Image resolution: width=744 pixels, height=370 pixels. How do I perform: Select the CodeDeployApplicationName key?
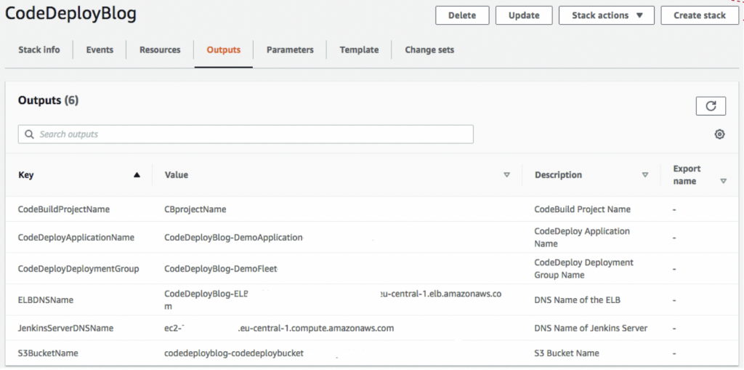tap(76, 237)
